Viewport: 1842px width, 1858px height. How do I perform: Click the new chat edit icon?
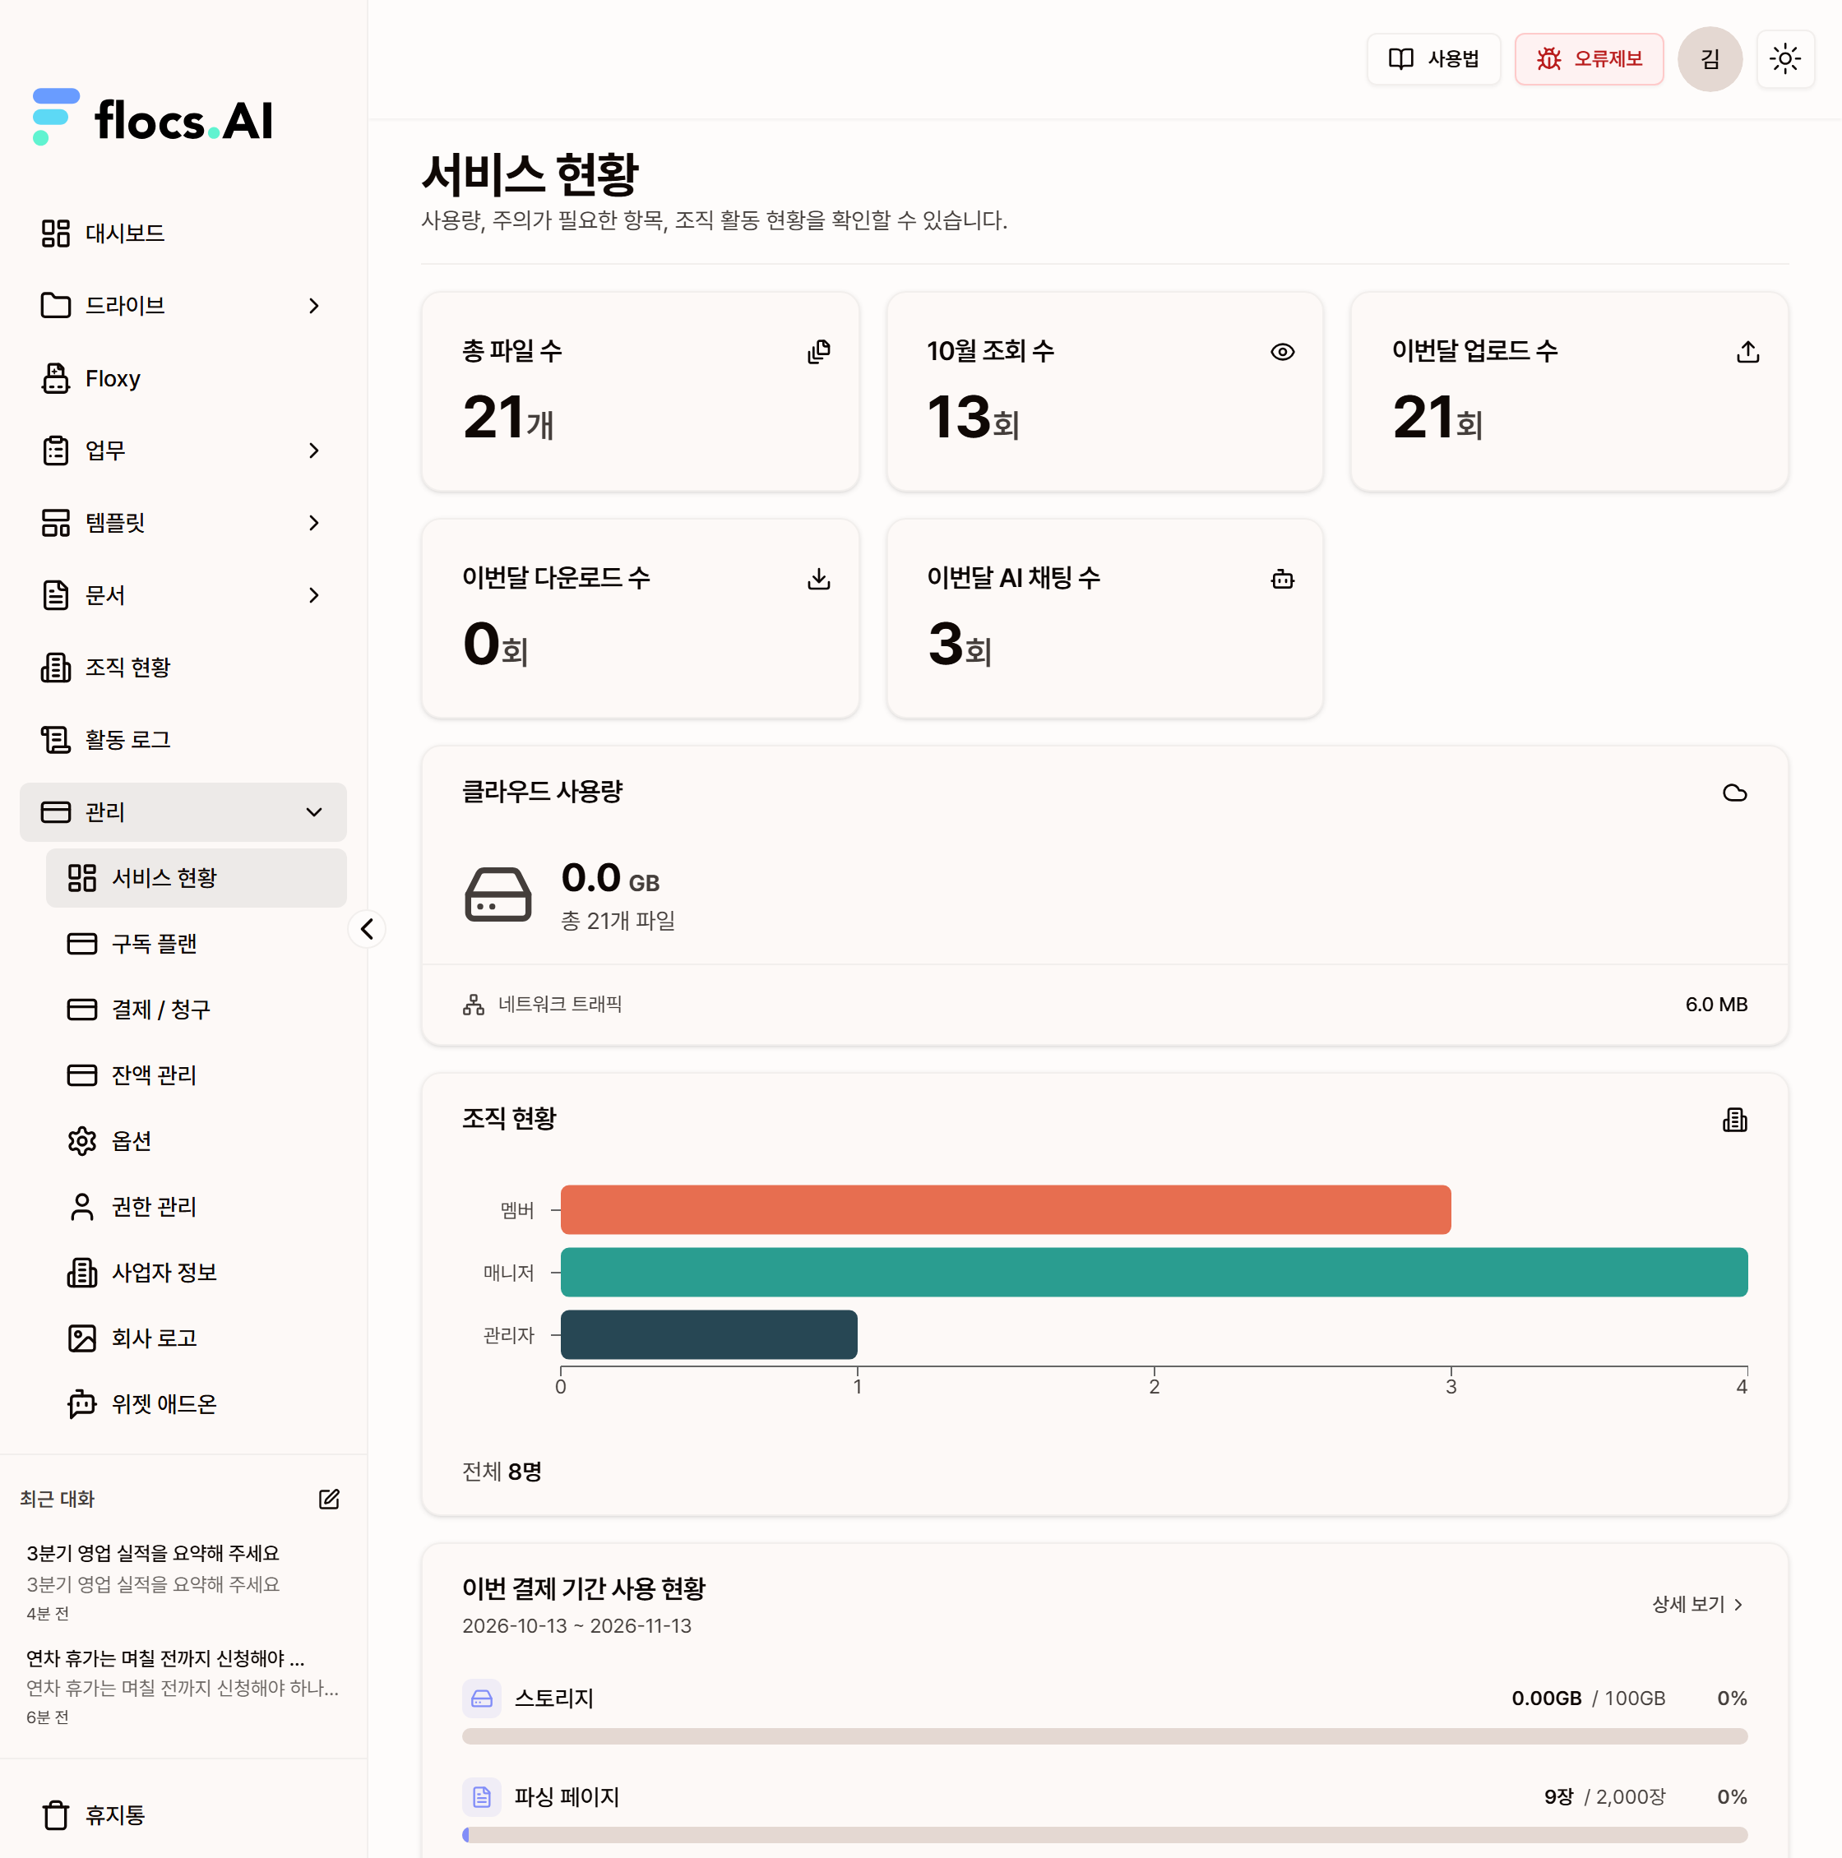click(329, 1499)
